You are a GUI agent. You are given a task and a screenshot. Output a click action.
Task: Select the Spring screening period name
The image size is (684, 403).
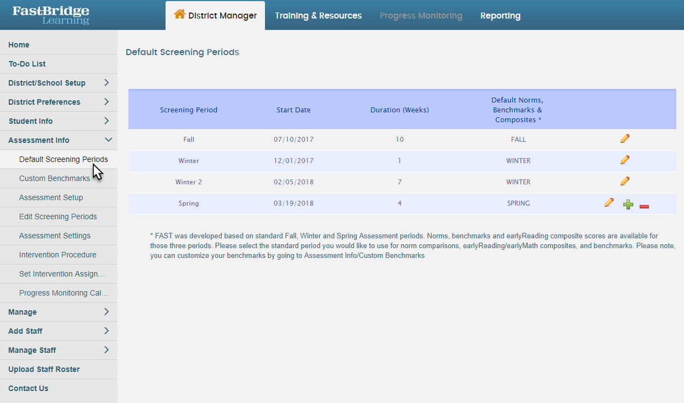pyautogui.click(x=188, y=203)
